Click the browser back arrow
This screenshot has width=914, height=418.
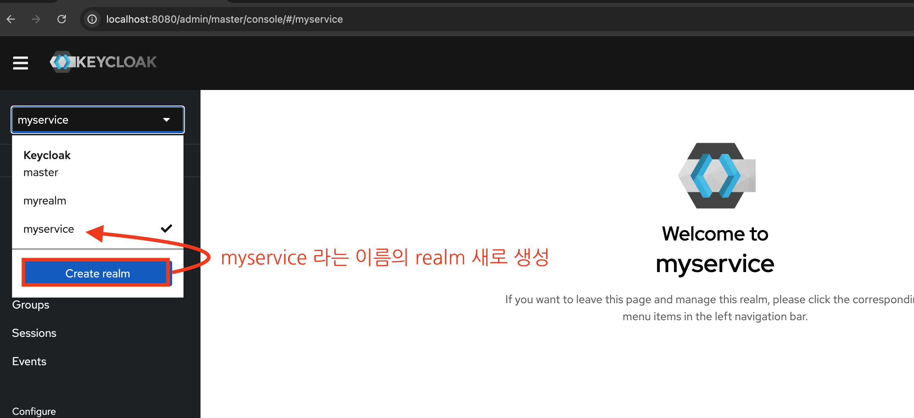pyautogui.click(x=11, y=19)
